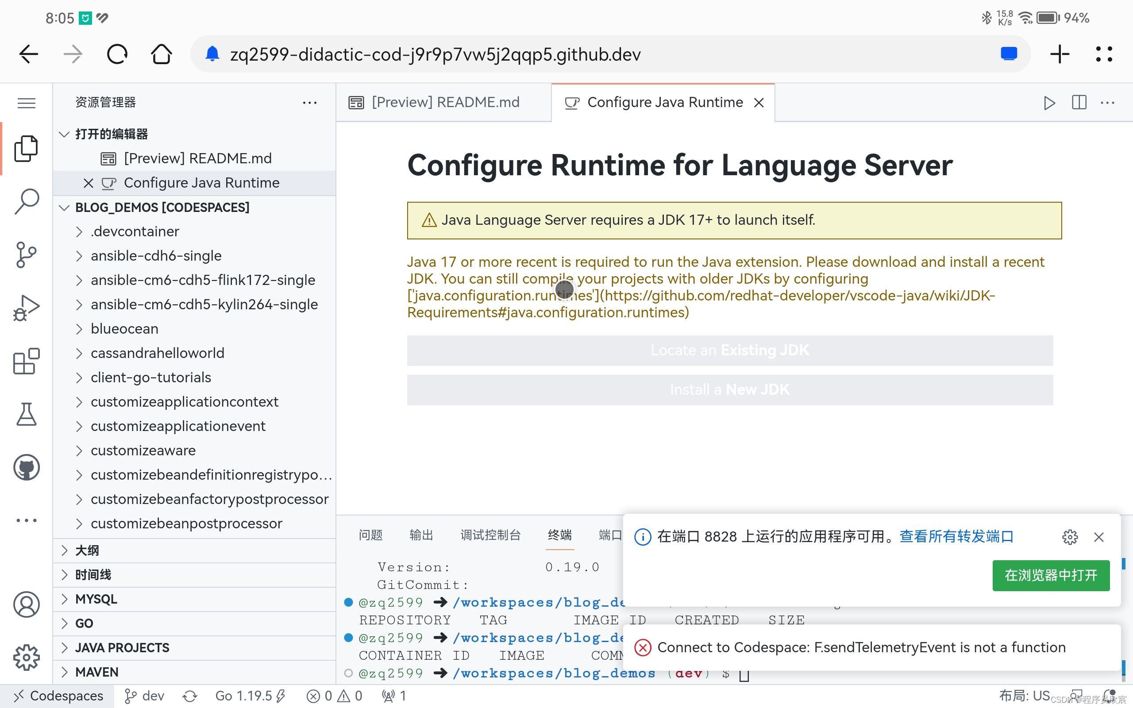Open the Source Control view
Image resolution: width=1133 pixels, height=708 pixels.
click(x=26, y=255)
